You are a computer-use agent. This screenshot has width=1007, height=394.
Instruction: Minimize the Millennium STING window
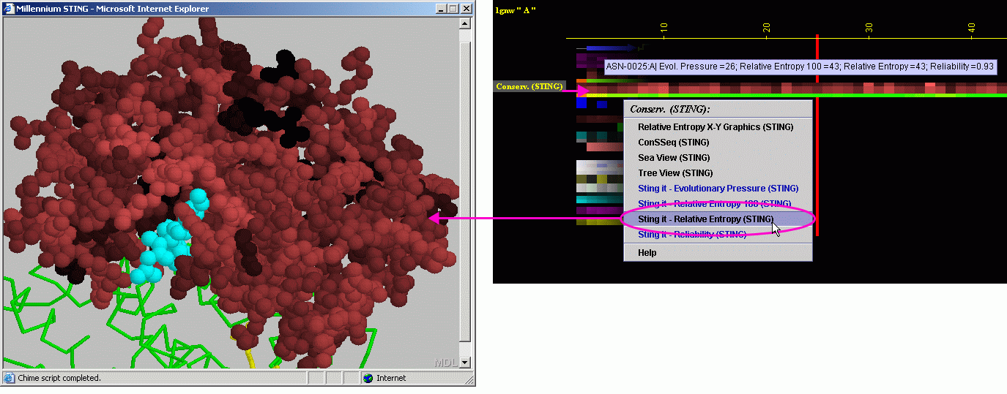(441, 9)
